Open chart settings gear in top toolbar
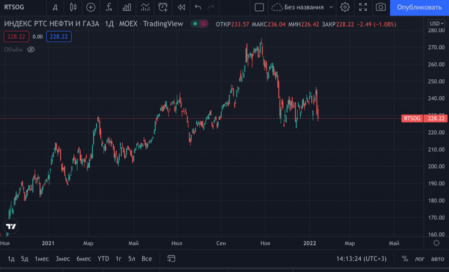This screenshot has width=449, height=272. (x=345, y=7)
